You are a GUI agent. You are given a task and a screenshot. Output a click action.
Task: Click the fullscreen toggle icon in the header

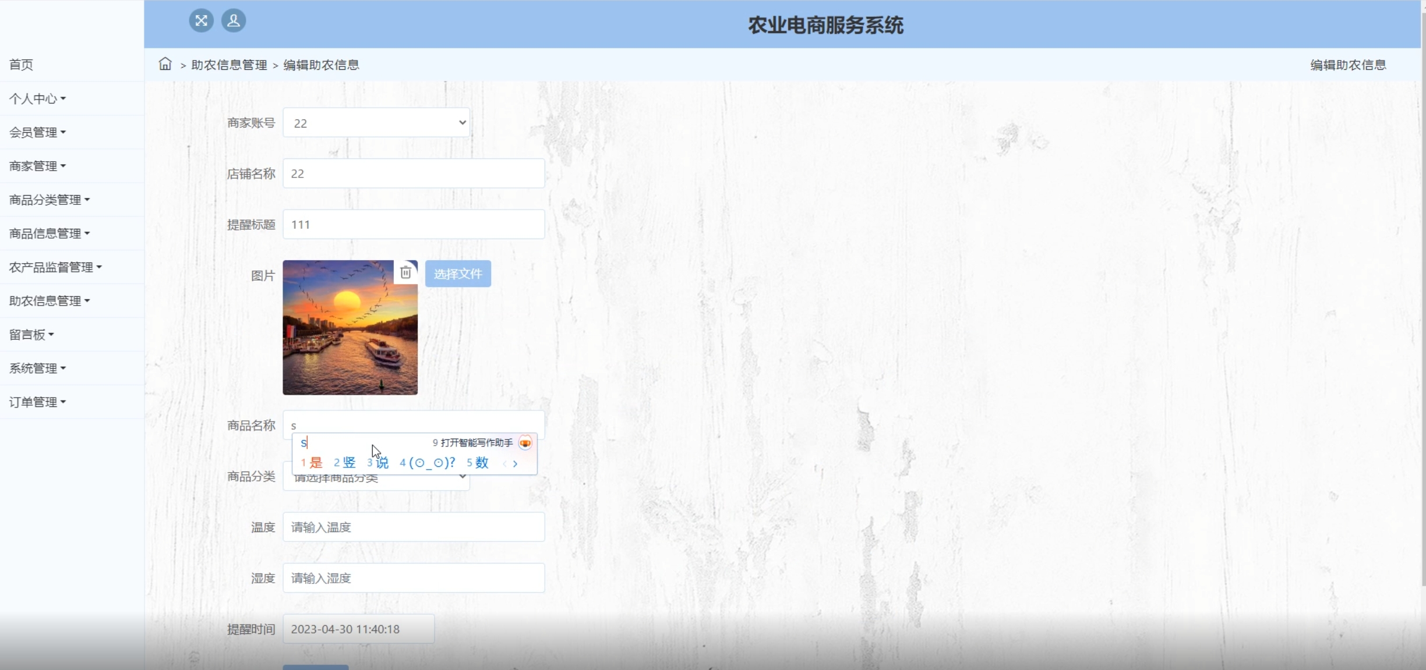[x=201, y=21]
